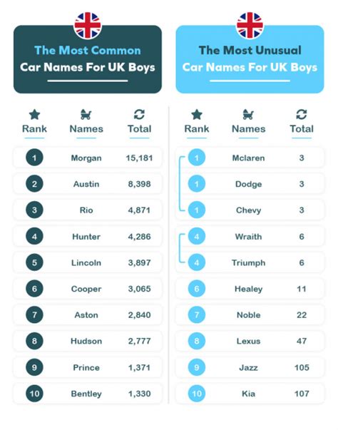Open The Most Common Car Names header
Screen dimensions: 338x430
(x=88, y=59)
